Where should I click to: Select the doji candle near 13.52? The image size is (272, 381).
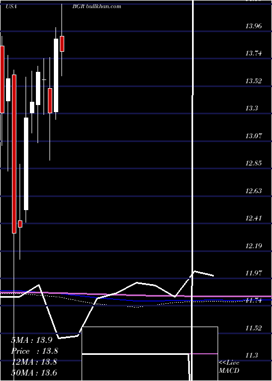pos(44,79)
